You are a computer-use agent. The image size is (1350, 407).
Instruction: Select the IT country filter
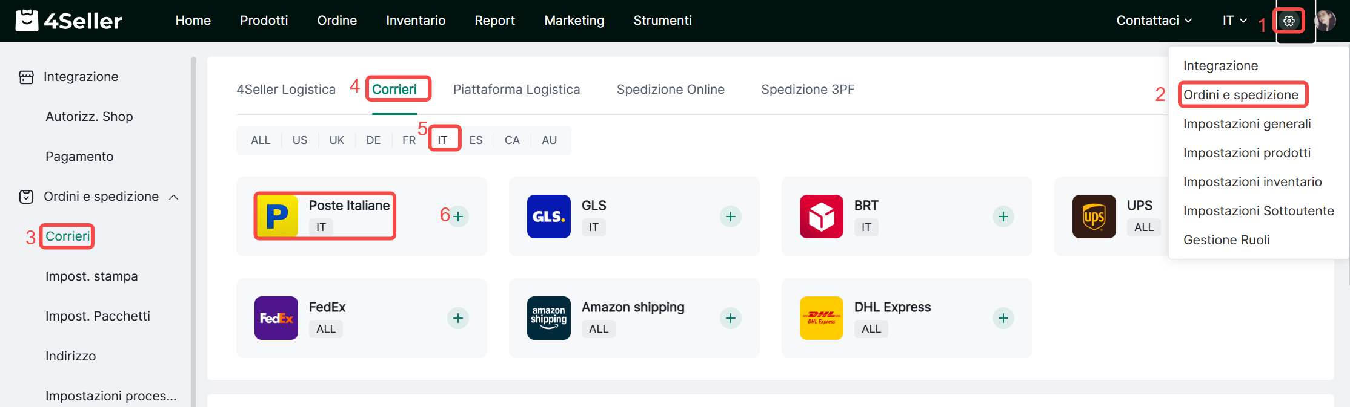click(443, 140)
